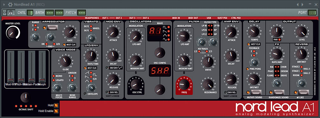Select the square waveform LED
The height and width of the screenshot is (118, 320).
click(x=169, y=27)
